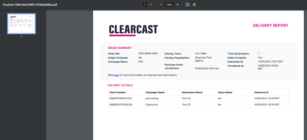Select the Cyberduck campaign cell

(x=152, y=105)
